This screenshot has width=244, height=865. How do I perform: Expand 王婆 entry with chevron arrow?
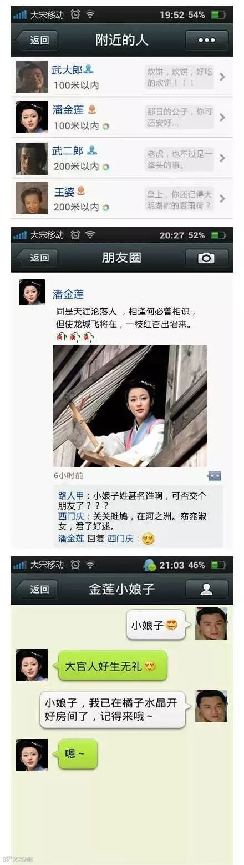pyautogui.click(x=222, y=198)
